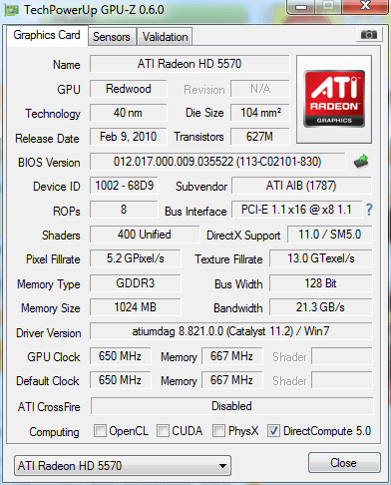
Task: Open the ATI Radeon HD 5570 dropdown
Action: pyautogui.click(x=123, y=466)
